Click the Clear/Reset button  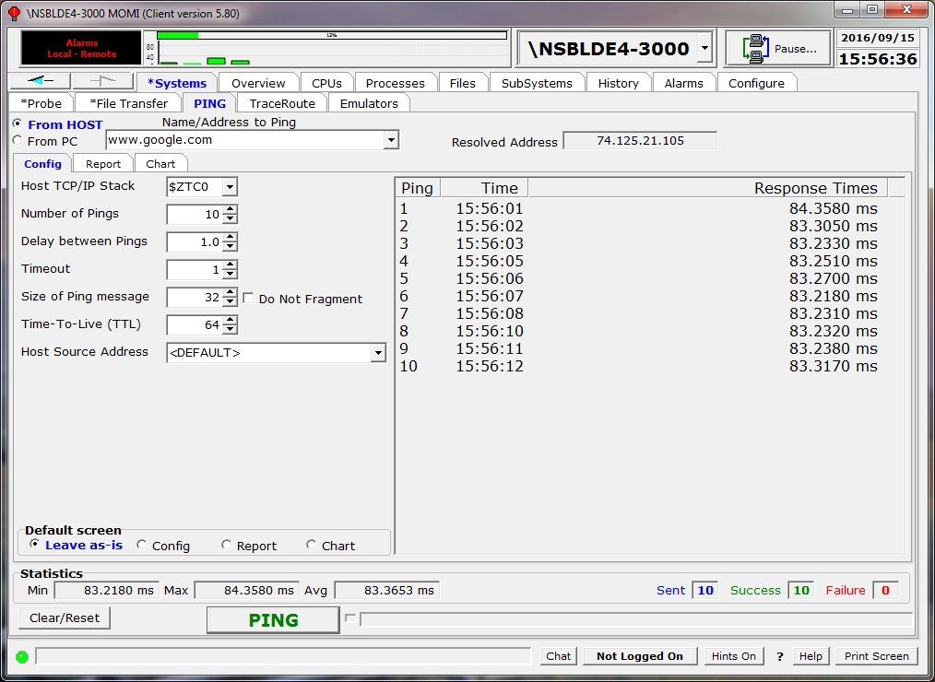click(x=65, y=617)
